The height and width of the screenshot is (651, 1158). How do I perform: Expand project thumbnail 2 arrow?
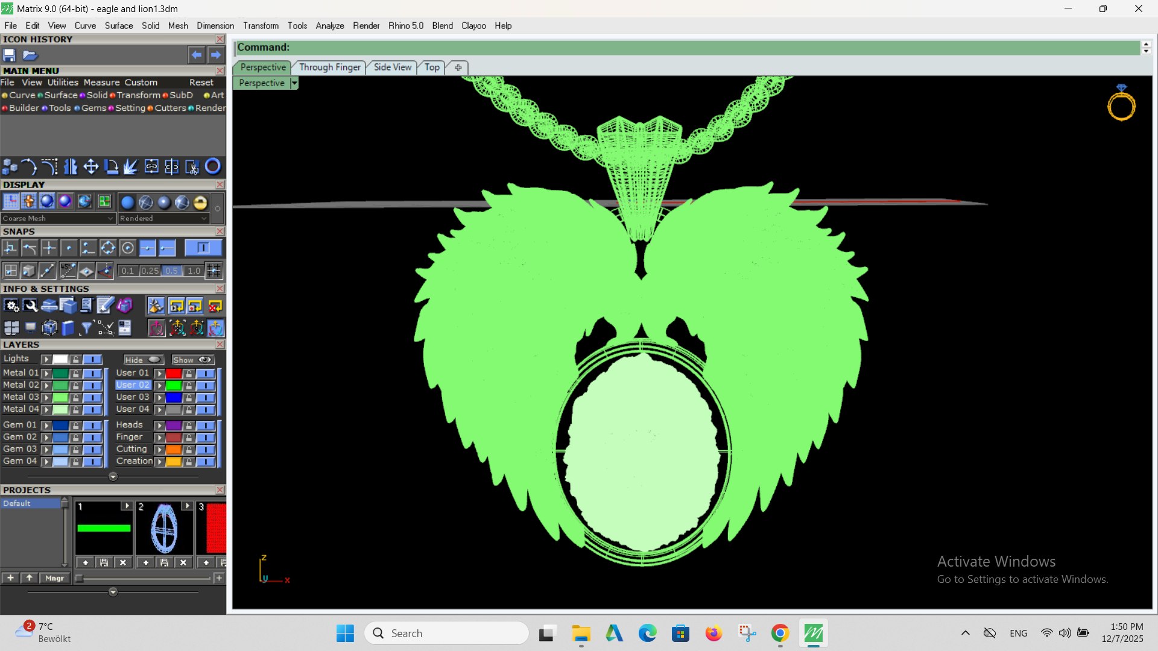click(x=187, y=506)
